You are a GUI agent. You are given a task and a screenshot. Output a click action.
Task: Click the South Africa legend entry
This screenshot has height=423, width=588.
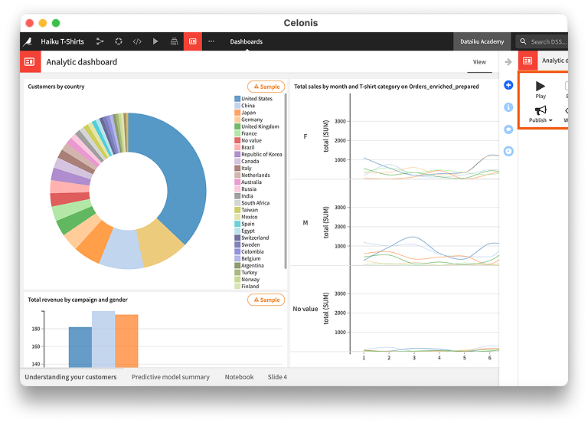(x=252, y=203)
